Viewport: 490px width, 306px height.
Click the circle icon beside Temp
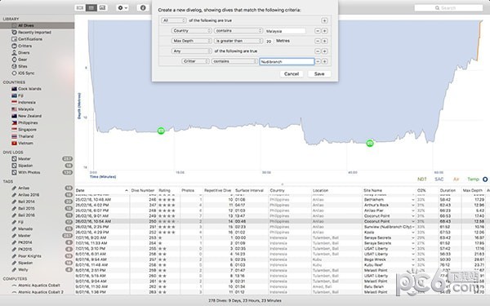[485, 180]
